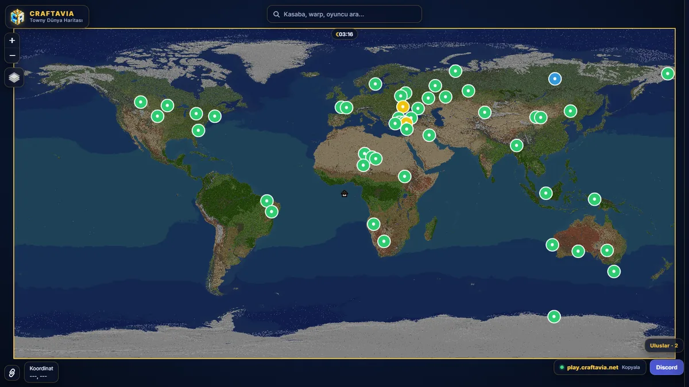The height and width of the screenshot is (387, 689).
Task: Open the town marker in Namibia
Action: pos(384,241)
